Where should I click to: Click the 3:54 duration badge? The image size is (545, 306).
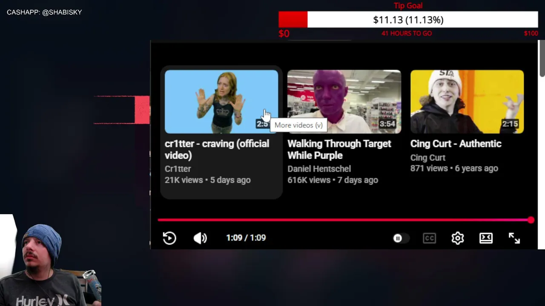coord(387,124)
